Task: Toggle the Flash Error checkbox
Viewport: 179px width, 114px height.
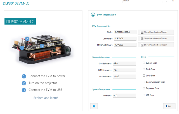Action: pyautogui.click(x=144, y=69)
